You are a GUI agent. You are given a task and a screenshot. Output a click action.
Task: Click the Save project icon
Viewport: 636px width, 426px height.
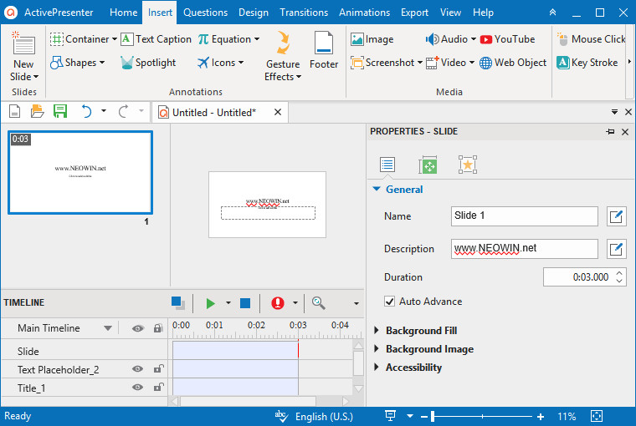(60, 112)
